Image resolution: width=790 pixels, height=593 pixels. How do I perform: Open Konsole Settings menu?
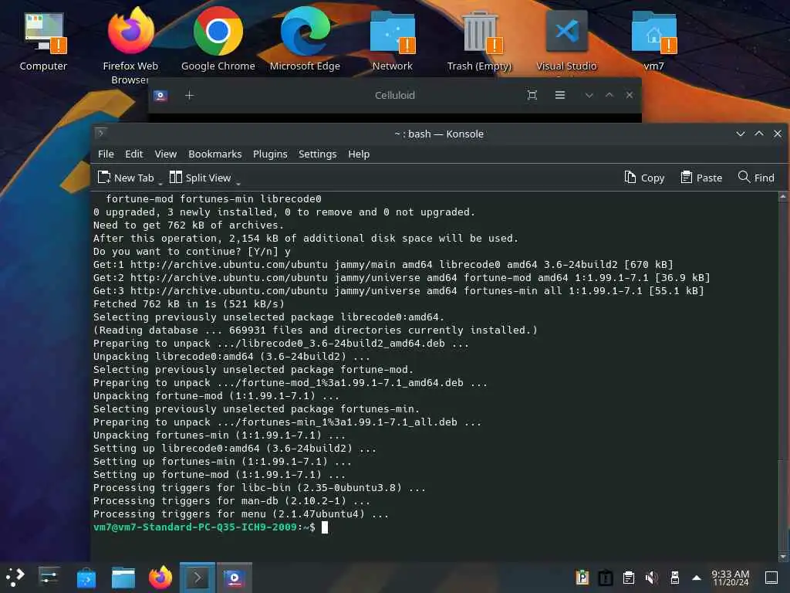[x=317, y=154]
